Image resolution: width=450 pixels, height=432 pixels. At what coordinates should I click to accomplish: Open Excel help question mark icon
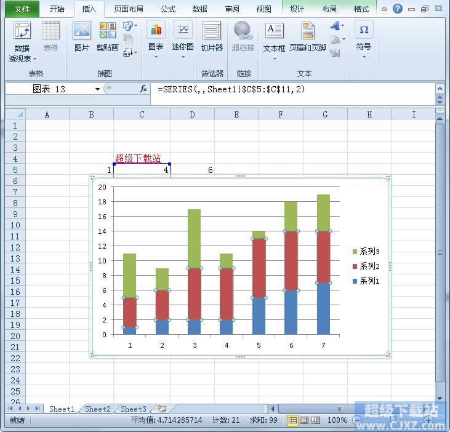[x=398, y=9]
